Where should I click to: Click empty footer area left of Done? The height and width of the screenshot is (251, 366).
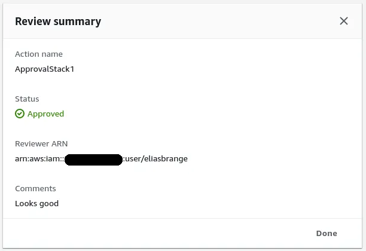tap(150, 233)
